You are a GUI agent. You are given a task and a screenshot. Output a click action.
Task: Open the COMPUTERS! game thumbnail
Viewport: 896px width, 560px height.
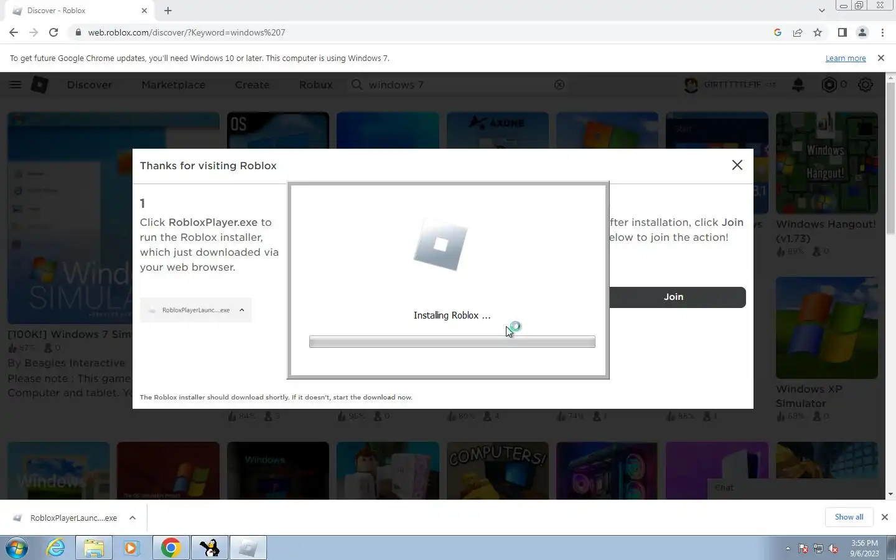(x=498, y=470)
